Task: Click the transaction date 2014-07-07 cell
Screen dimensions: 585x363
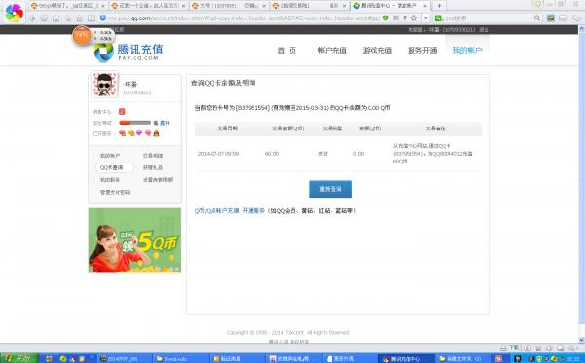Action: click(218, 154)
